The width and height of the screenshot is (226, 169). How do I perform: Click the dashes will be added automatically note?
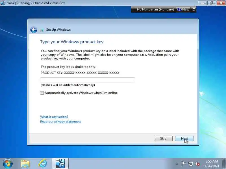point(68,85)
